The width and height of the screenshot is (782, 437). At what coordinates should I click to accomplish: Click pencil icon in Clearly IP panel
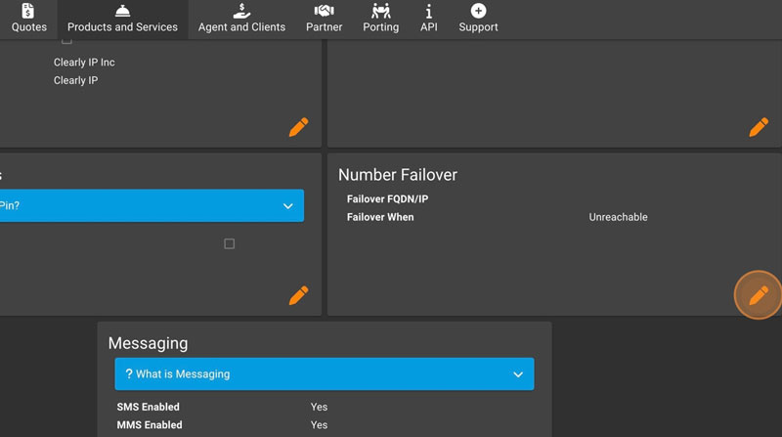pyautogui.click(x=298, y=127)
